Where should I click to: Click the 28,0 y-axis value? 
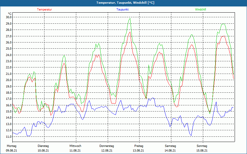click(x=9, y=30)
